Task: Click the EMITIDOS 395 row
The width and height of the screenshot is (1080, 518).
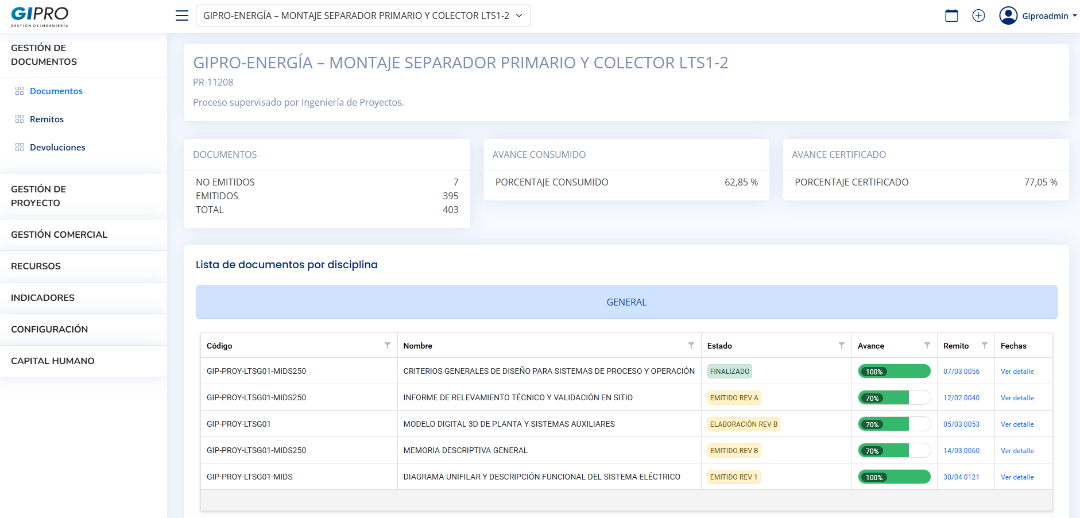Action: coord(327,196)
